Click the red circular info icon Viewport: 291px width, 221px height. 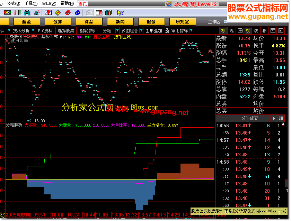(x=68, y=12)
